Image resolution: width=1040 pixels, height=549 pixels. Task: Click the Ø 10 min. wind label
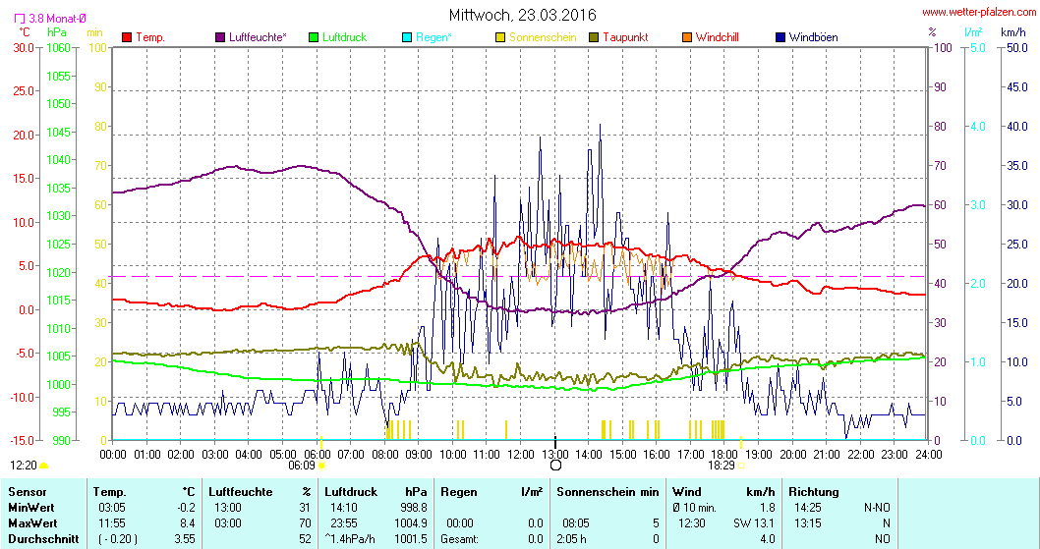coord(694,508)
